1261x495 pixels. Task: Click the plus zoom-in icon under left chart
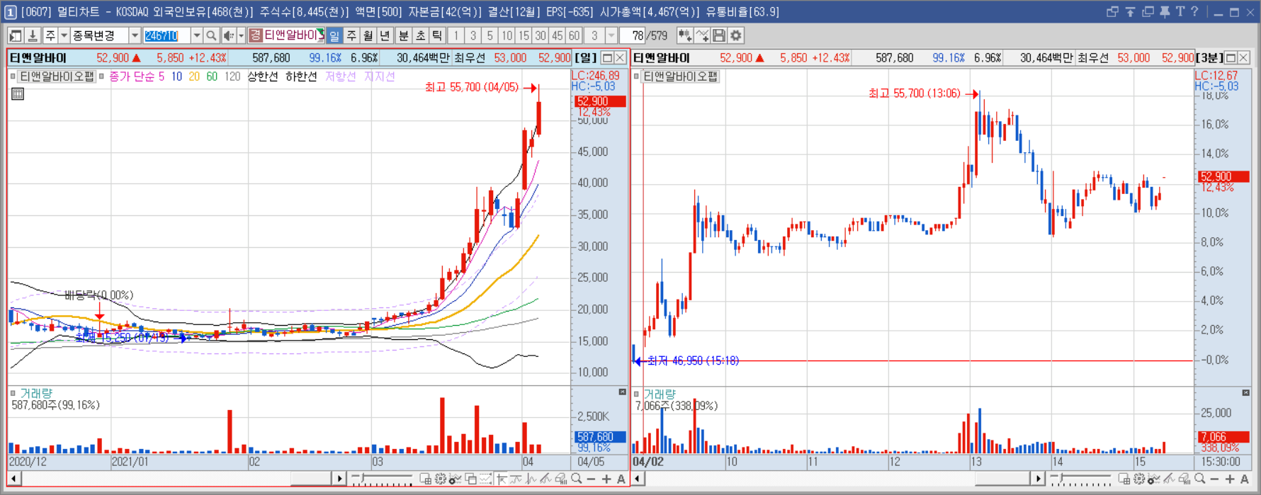pos(606,479)
